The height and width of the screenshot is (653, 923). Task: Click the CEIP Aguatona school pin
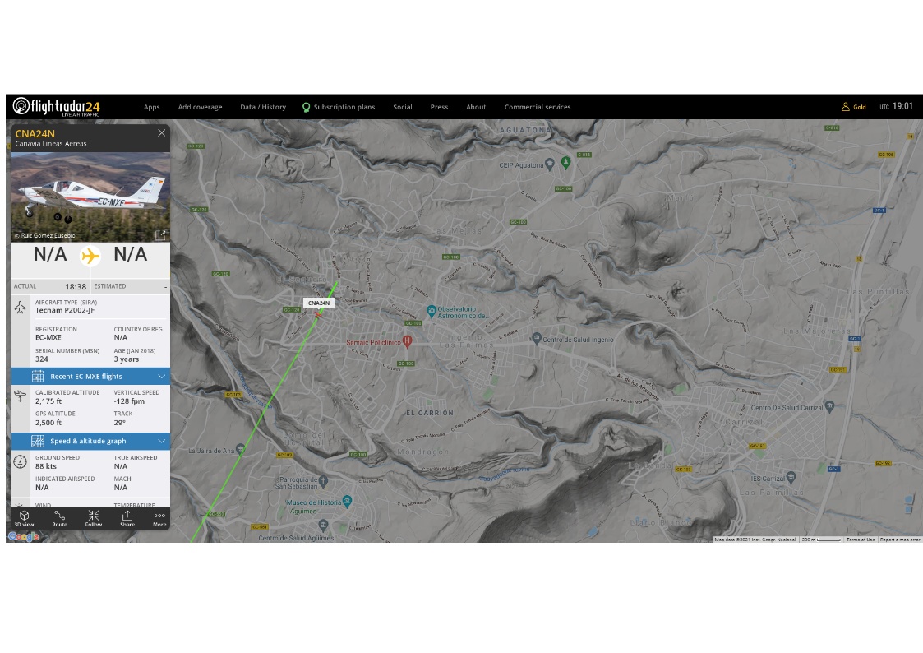[x=550, y=164]
